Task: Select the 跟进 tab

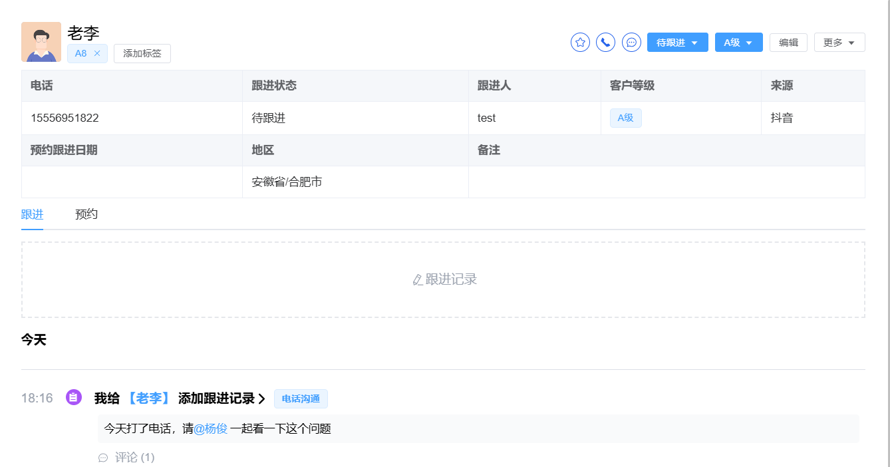Action: pos(32,214)
